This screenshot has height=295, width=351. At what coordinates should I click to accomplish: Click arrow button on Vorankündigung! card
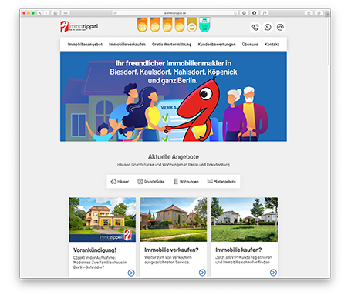click(131, 273)
